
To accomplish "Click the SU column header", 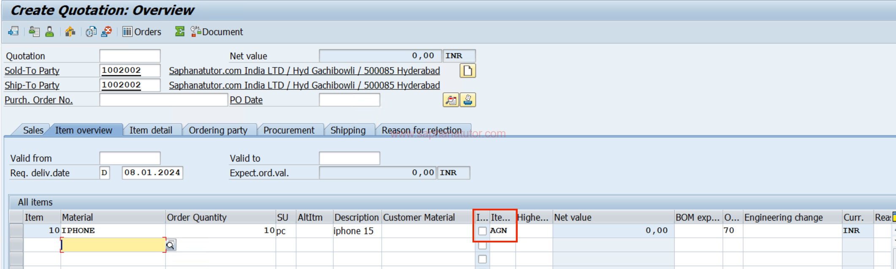I will pos(285,217).
